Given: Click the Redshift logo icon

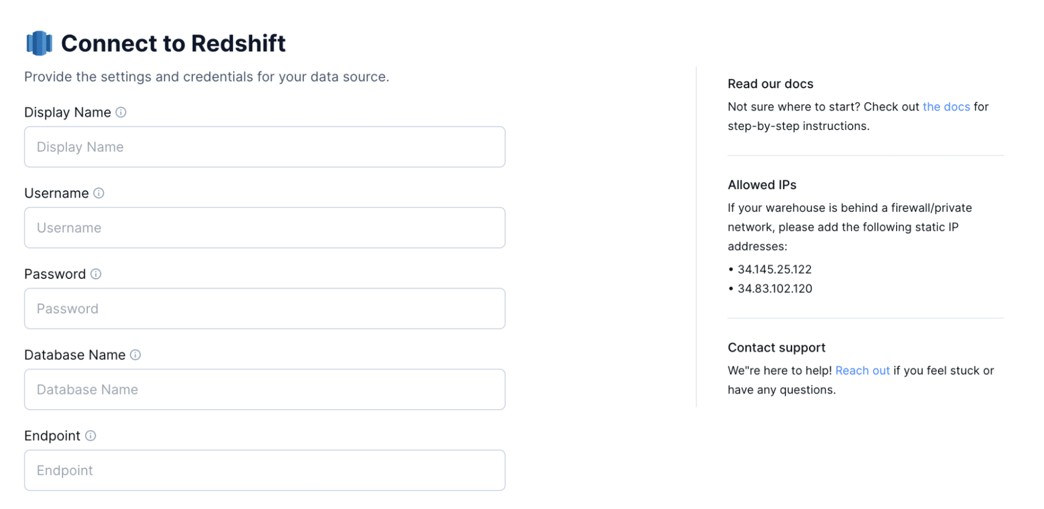Looking at the screenshot, I should (39, 43).
